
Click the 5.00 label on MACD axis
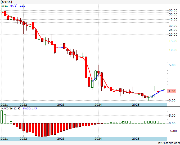pos(172,116)
